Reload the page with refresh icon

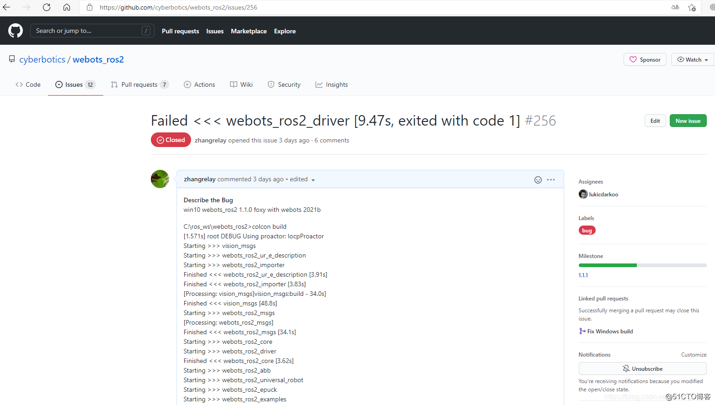(47, 7)
